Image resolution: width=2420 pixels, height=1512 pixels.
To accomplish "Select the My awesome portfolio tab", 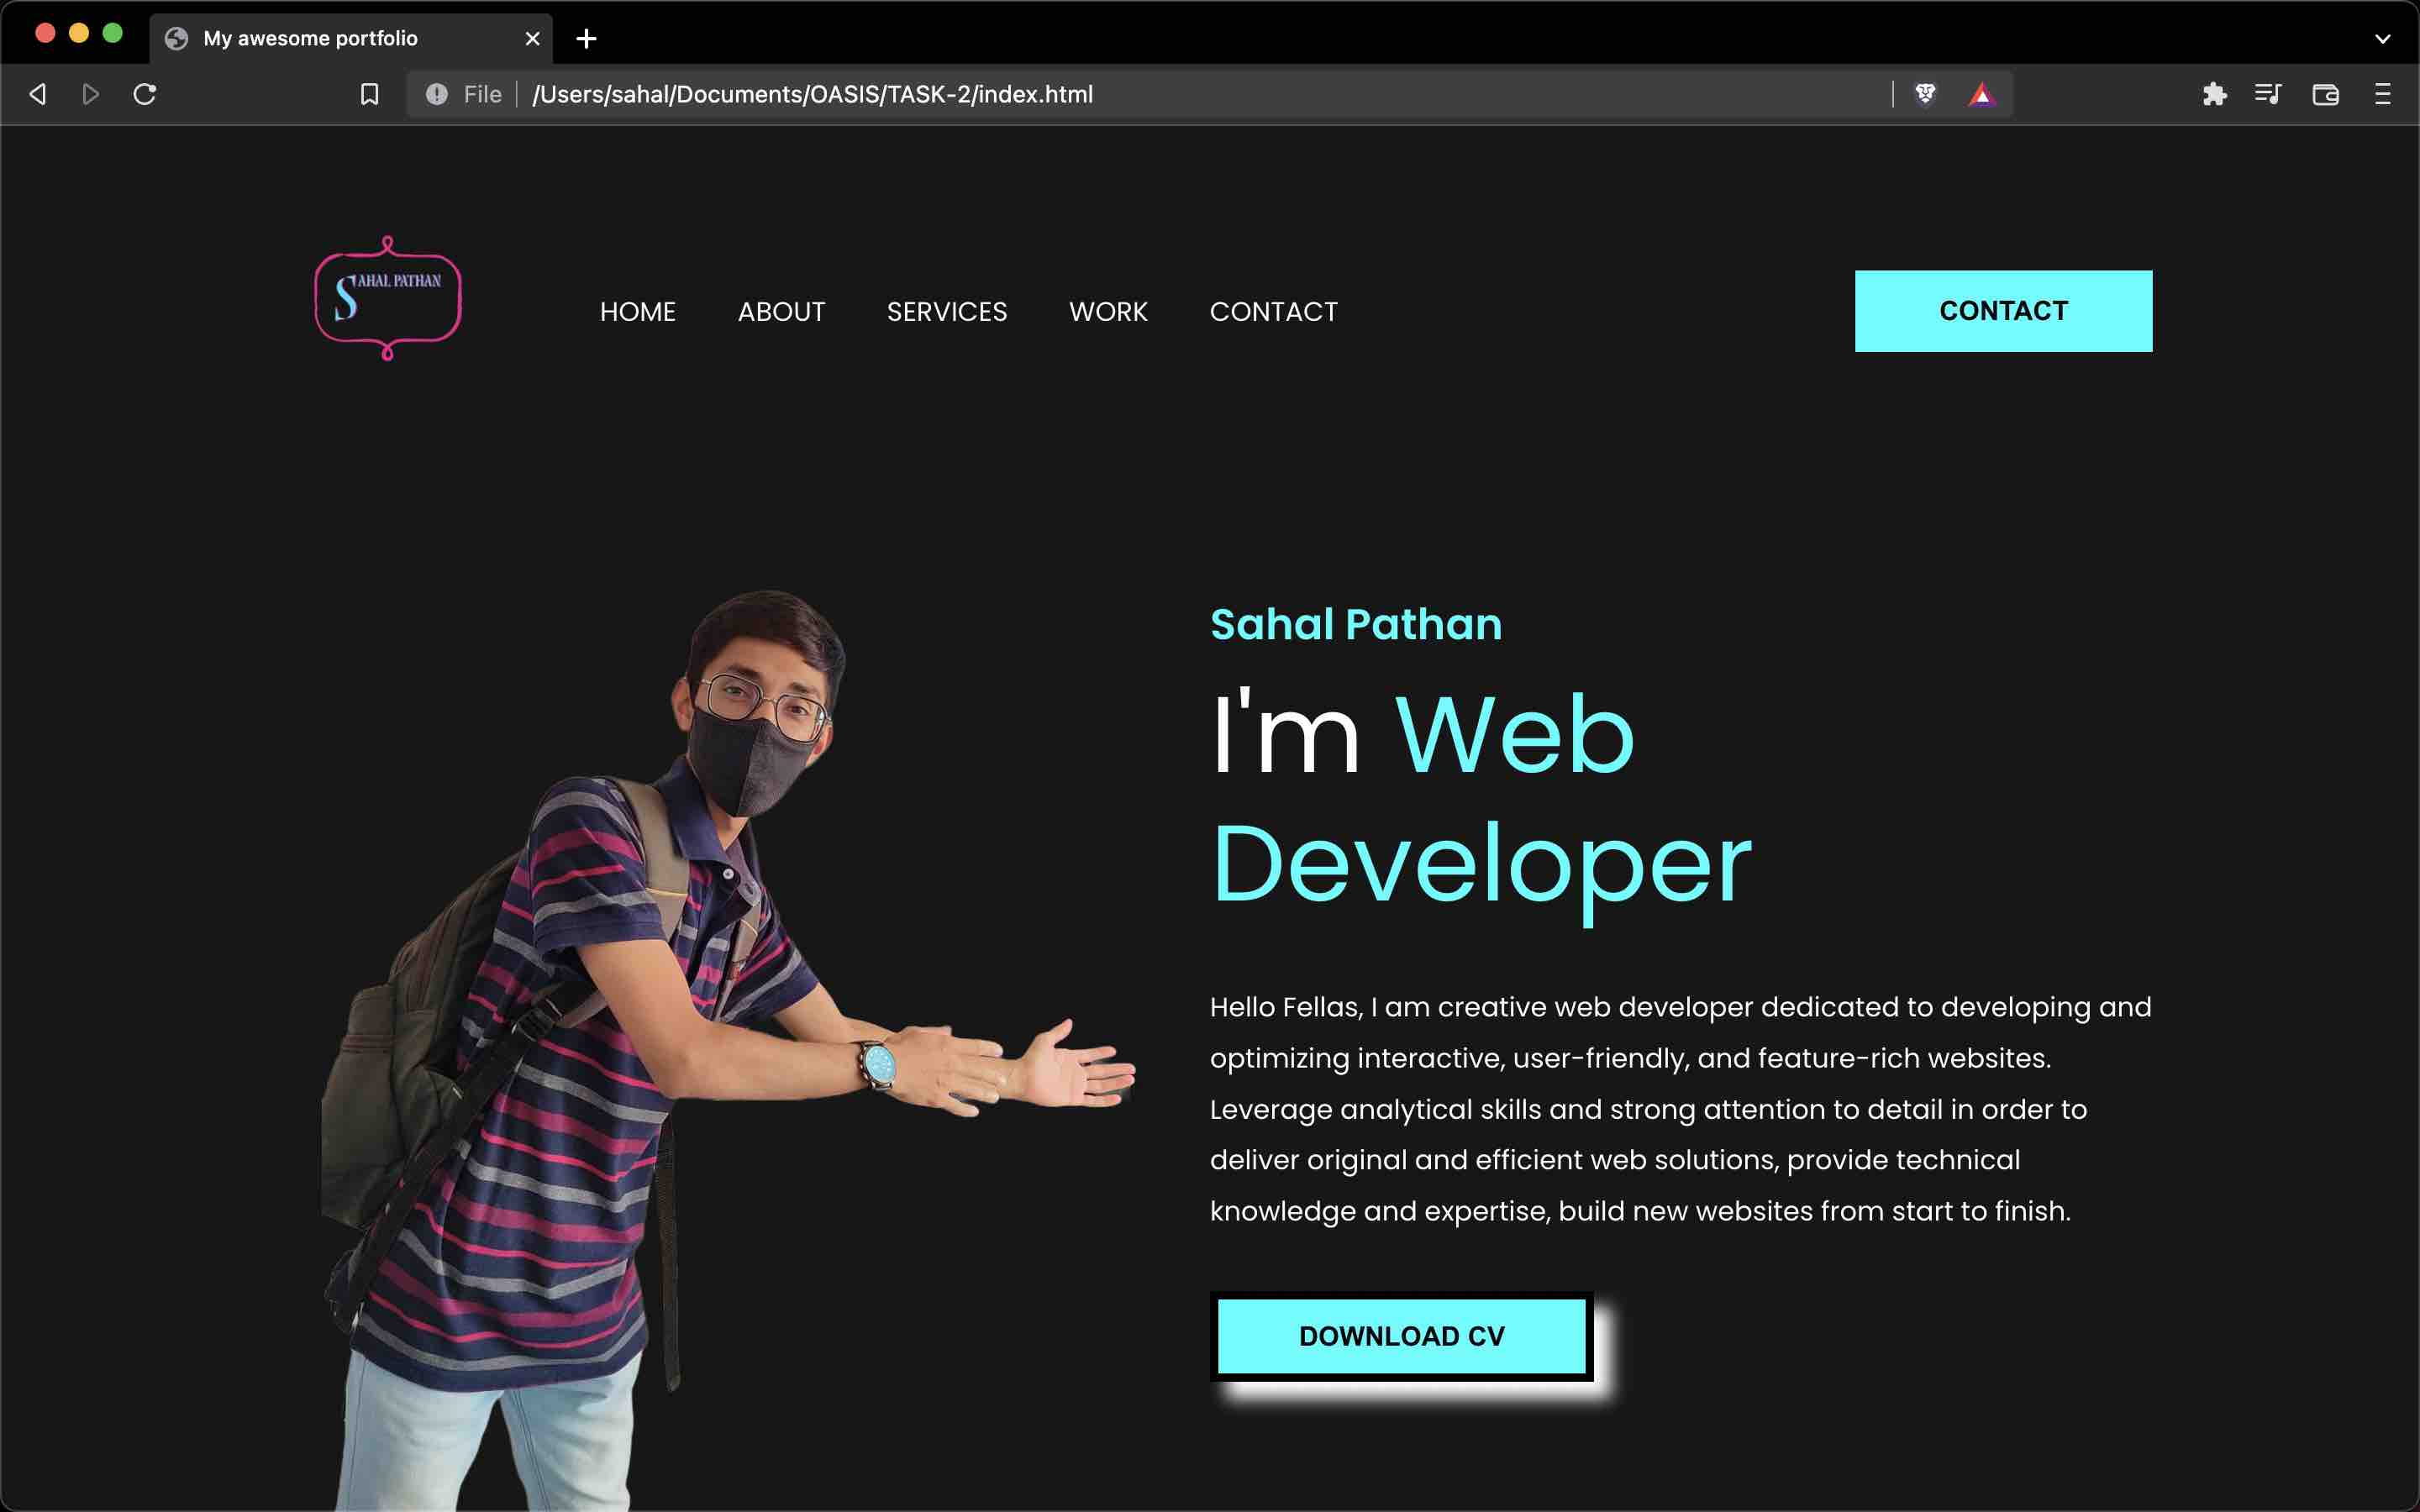I will tap(310, 39).
